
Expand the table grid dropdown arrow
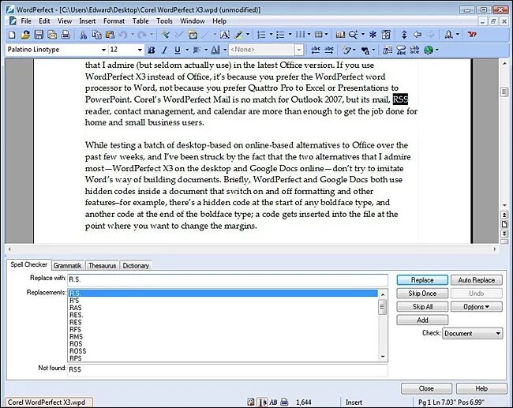click(x=326, y=35)
